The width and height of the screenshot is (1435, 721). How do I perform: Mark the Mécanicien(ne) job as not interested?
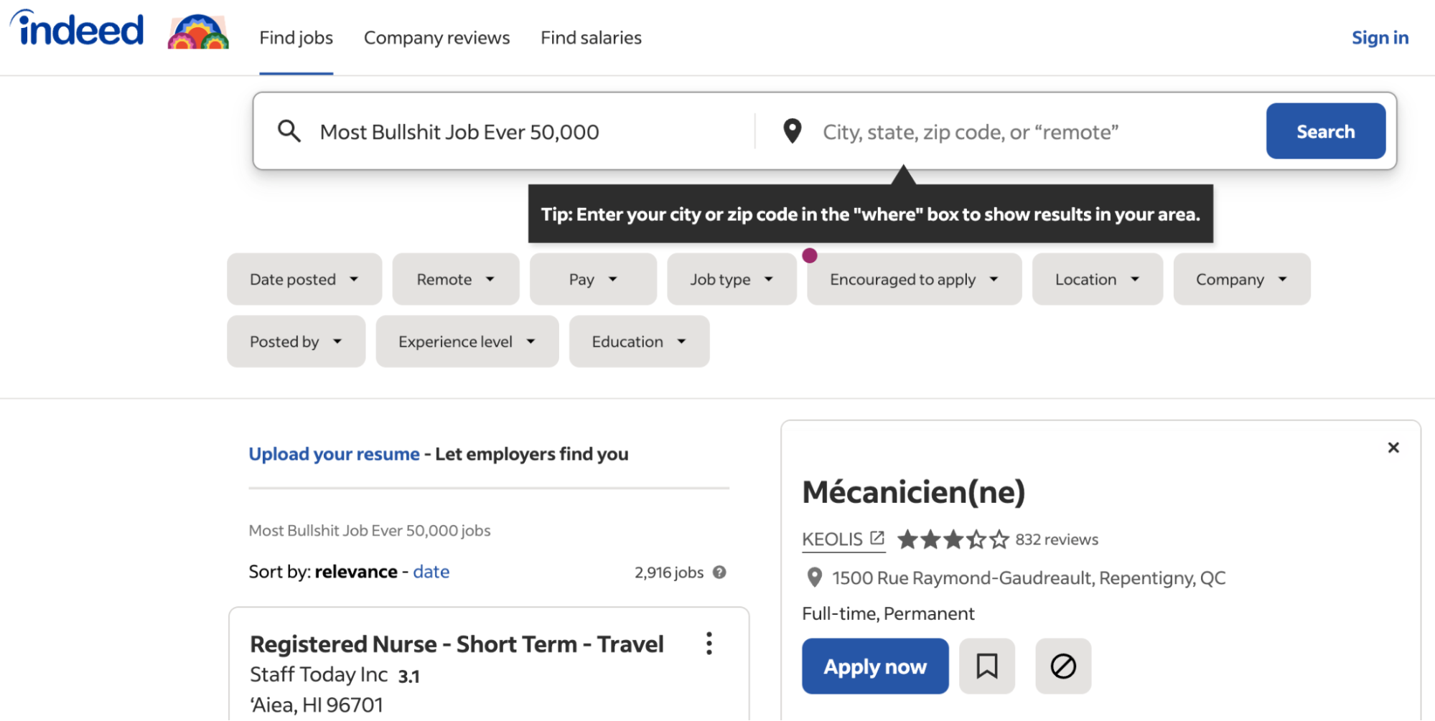click(1062, 666)
